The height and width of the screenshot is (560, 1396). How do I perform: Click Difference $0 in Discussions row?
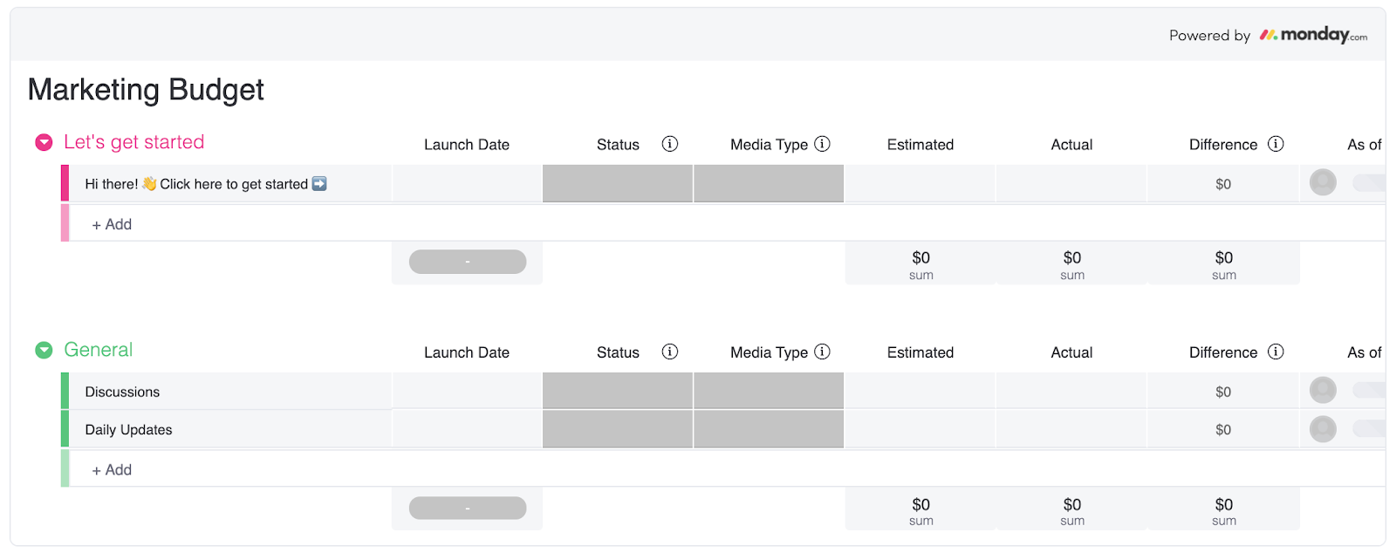(1223, 392)
